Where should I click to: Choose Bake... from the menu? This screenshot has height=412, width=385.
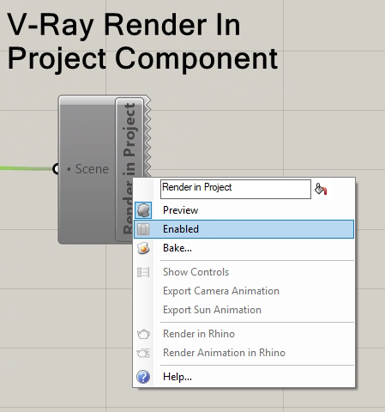click(x=244, y=248)
